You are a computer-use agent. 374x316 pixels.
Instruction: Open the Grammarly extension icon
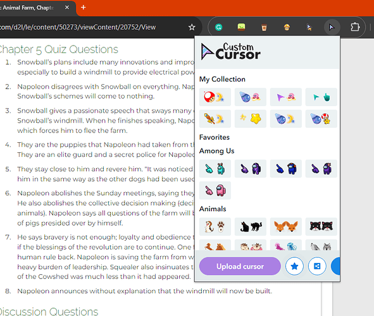(218, 27)
